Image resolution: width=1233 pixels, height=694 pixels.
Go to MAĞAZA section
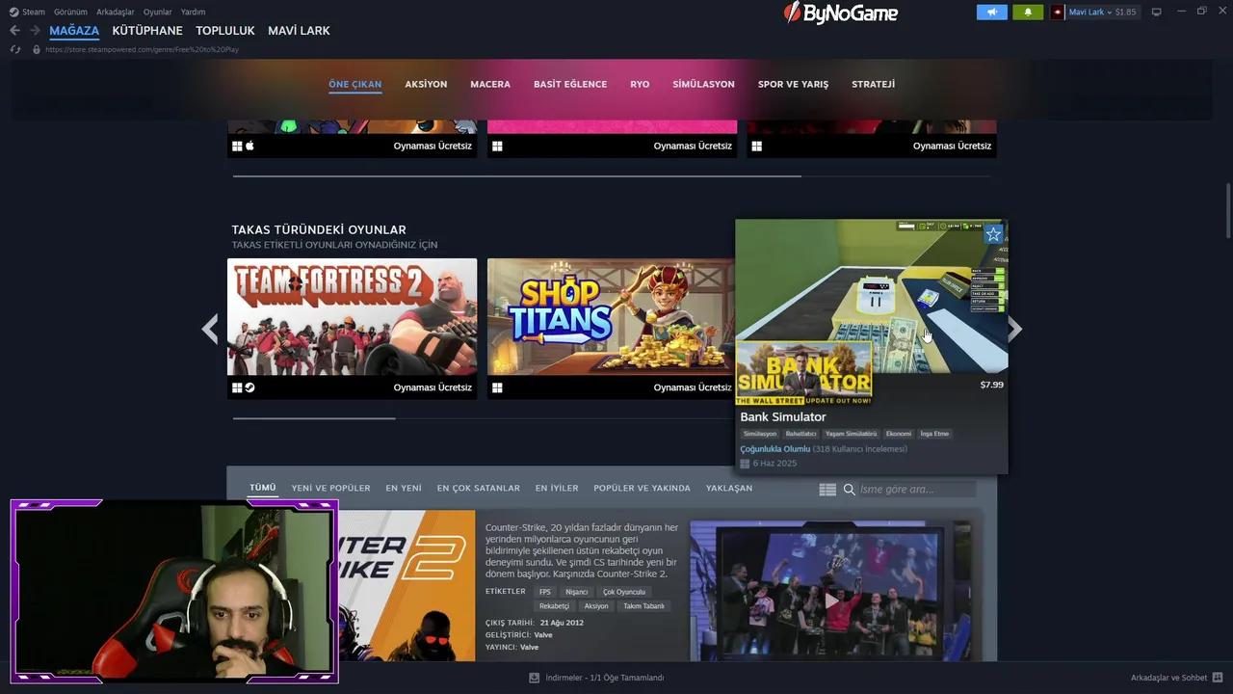[74, 31]
